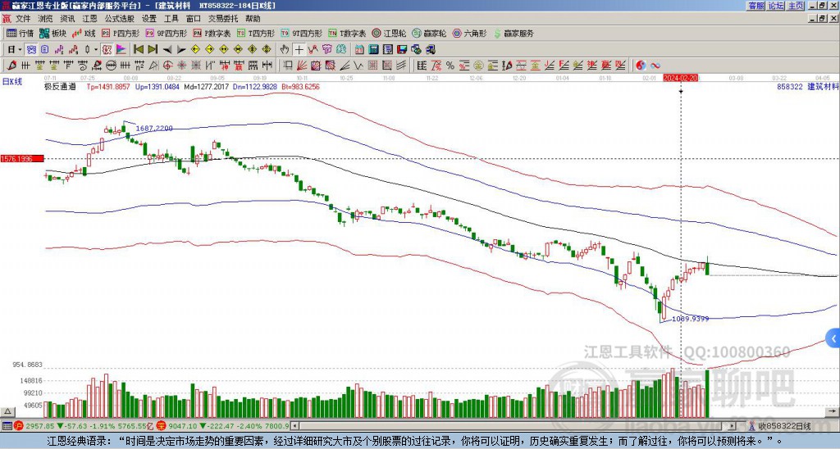Select the percent % retracement tool
Image resolution: width=840 pixels, height=449 pixels.
coord(450,66)
